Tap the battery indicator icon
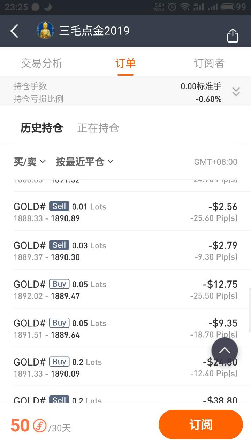The width and height of the screenshot is (251, 446). point(227,7)
